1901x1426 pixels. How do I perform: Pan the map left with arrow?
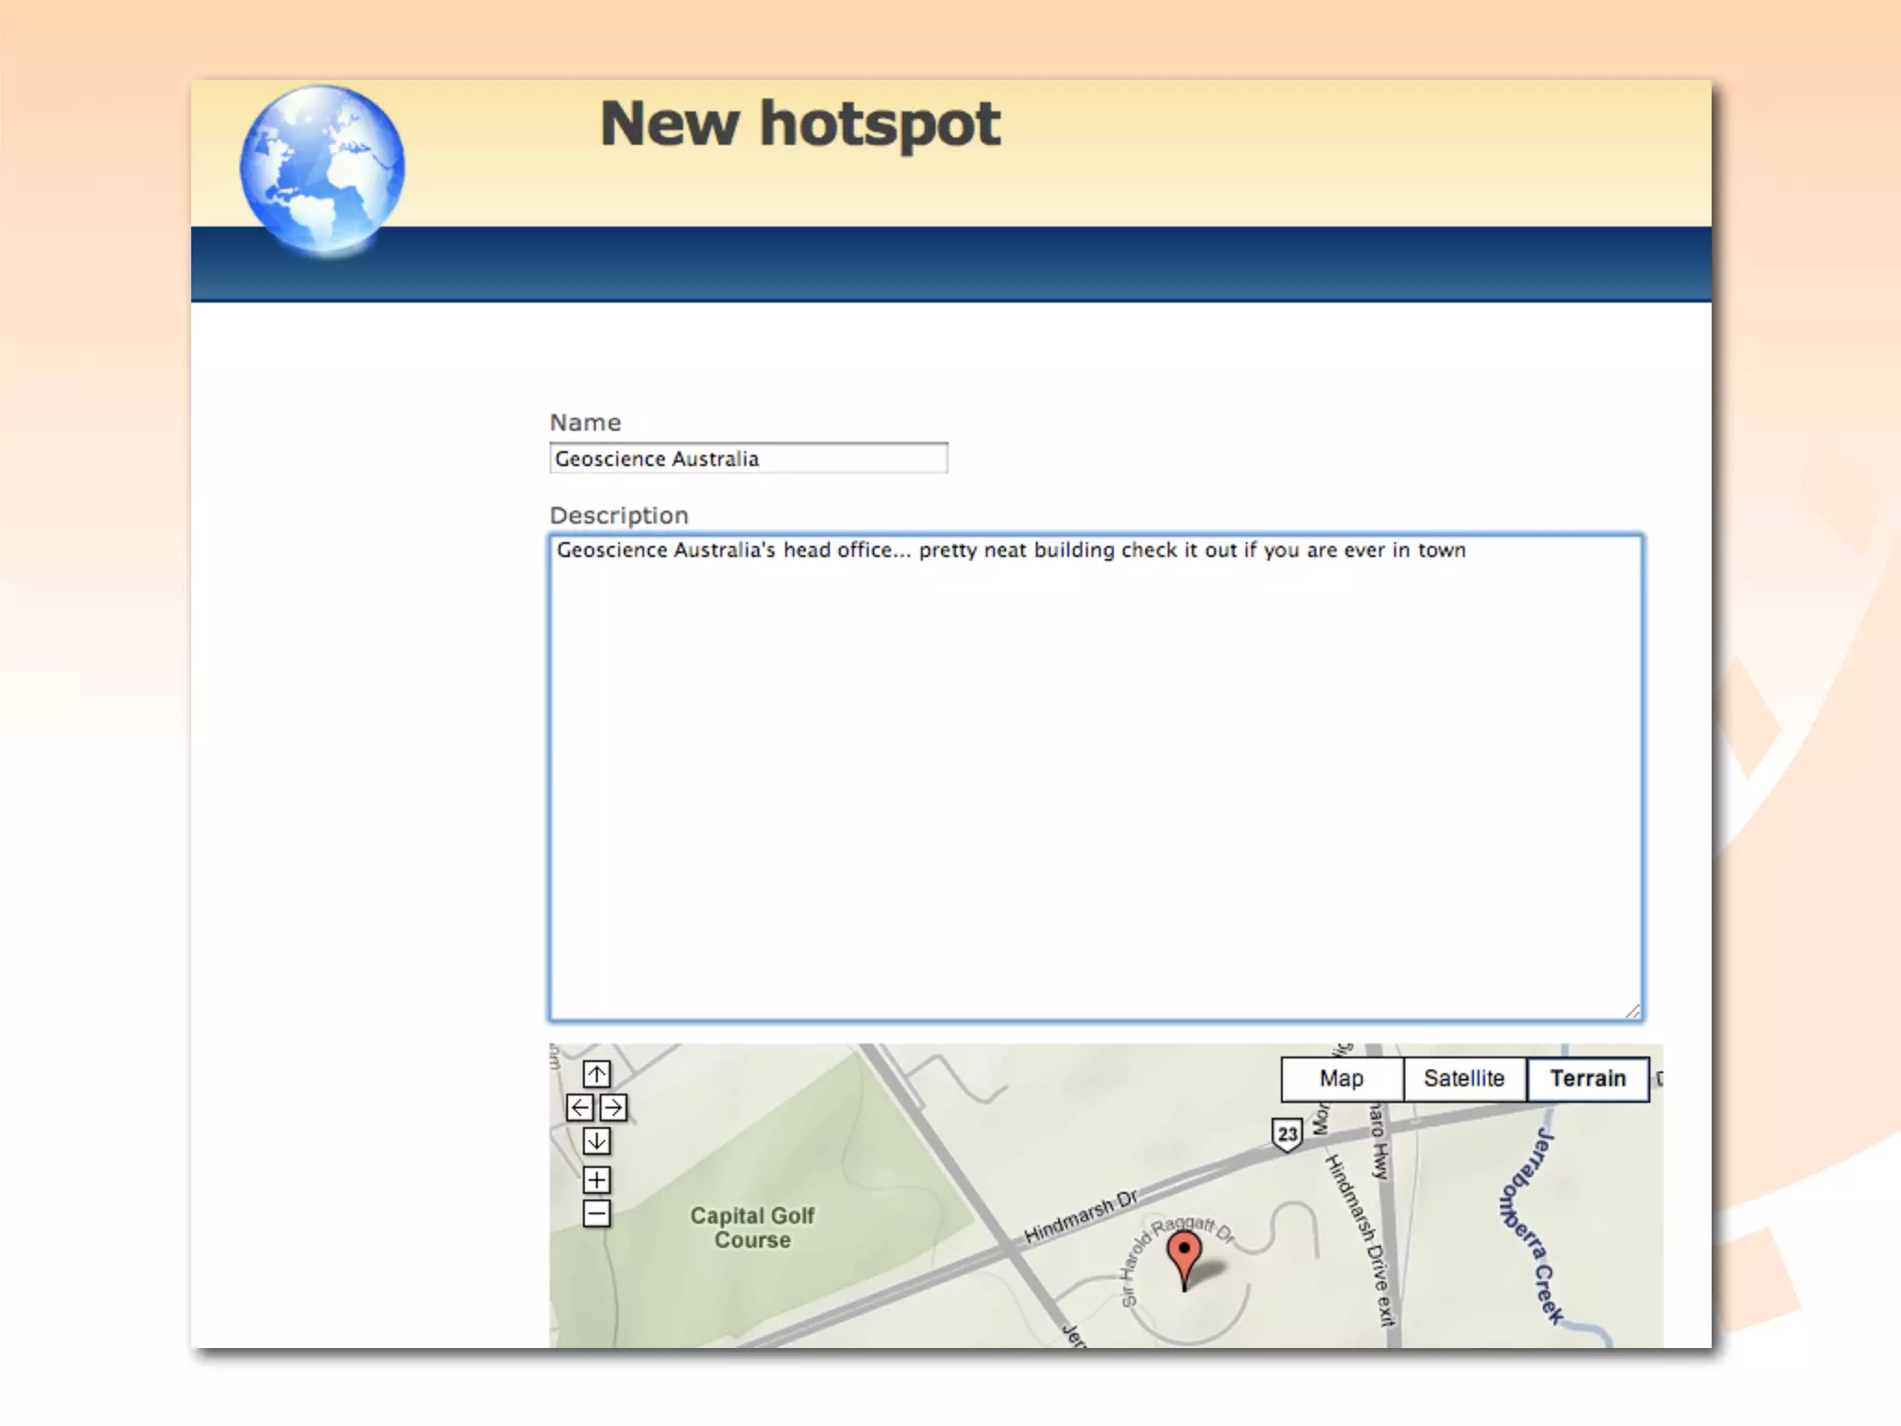580,1108
